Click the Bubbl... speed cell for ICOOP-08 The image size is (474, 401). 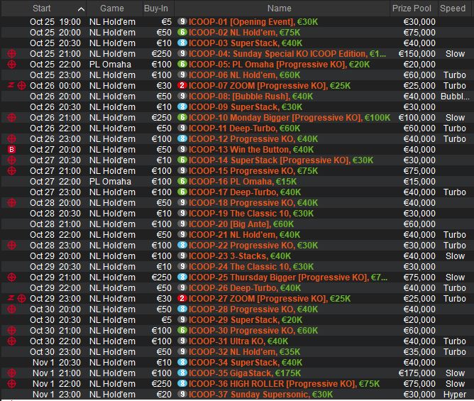click(455, 96)
